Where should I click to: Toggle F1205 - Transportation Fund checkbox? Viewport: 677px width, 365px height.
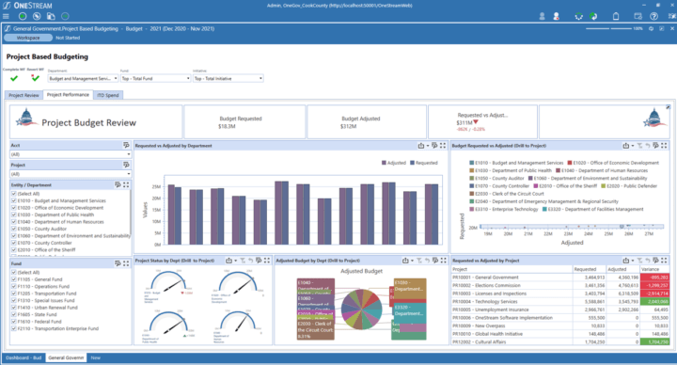(14, 294)
